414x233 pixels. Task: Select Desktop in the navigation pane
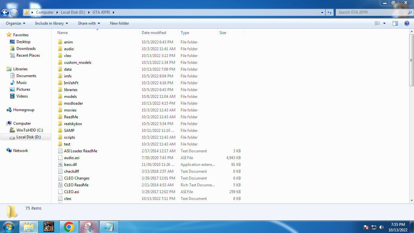tap(23, 42)
